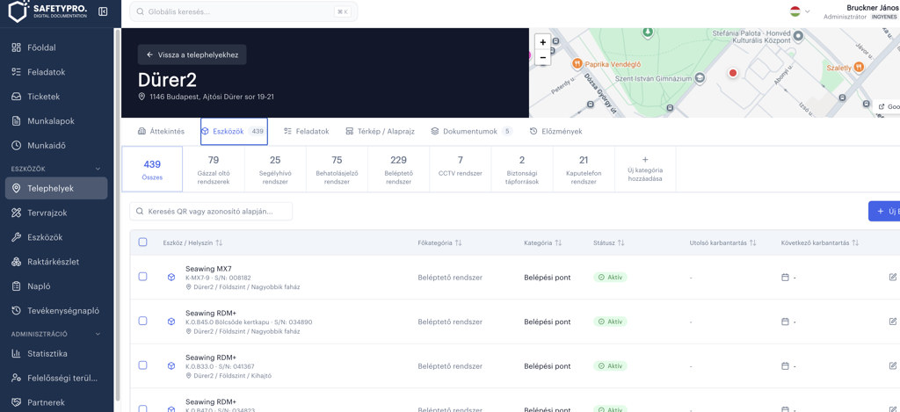Screen dimensions: 900x412
Task: Zoom out on the map
Action: (542, 57)
